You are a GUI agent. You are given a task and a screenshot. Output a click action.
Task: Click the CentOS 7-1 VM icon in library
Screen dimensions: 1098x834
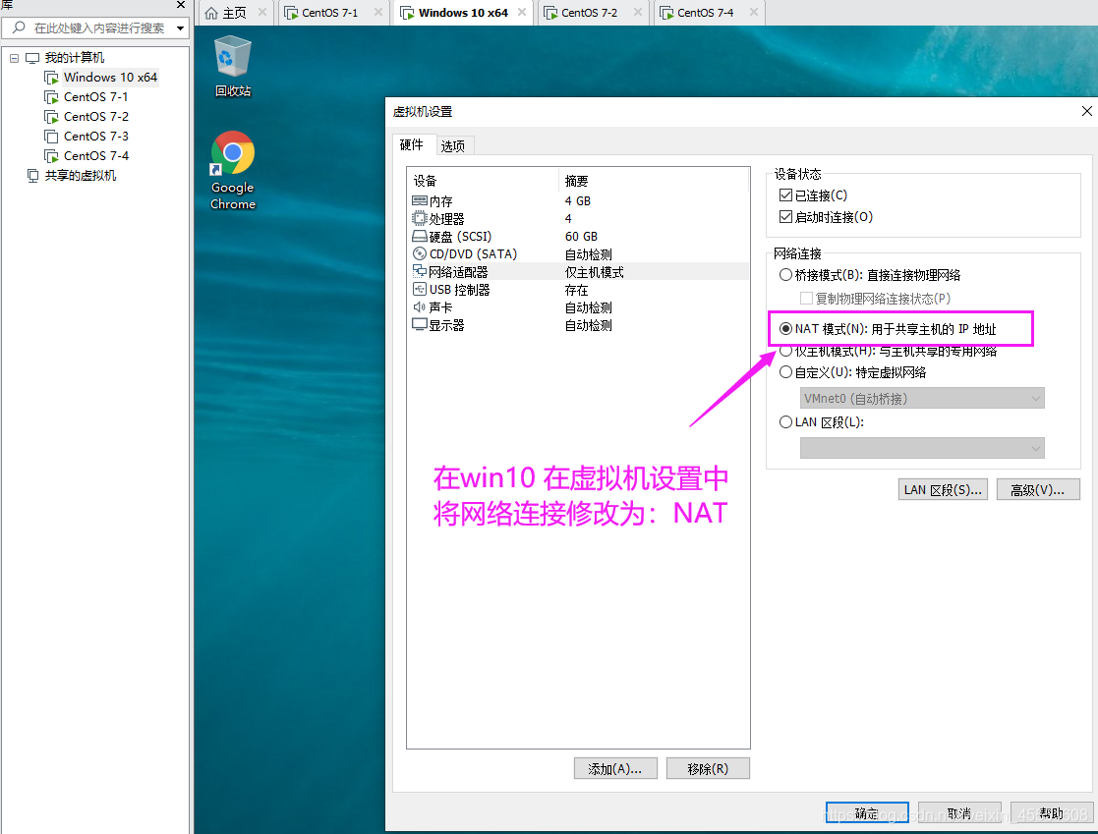point(51,96)
